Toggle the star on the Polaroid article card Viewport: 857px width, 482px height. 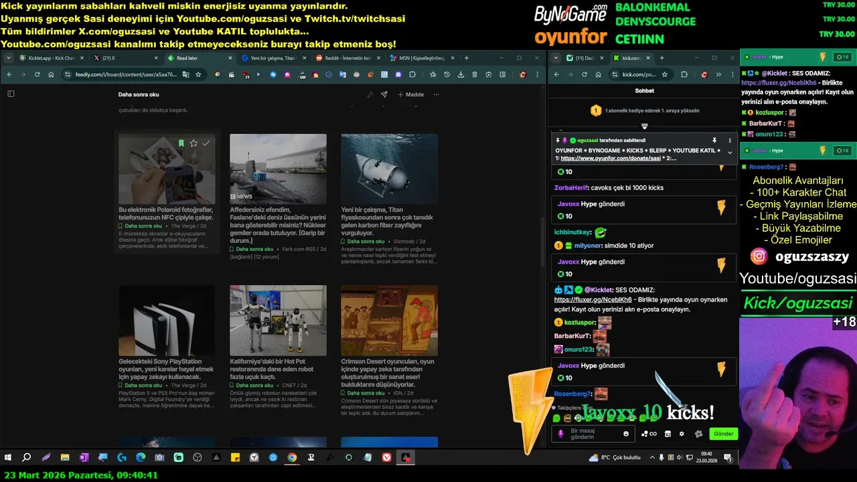click(193, 143)
